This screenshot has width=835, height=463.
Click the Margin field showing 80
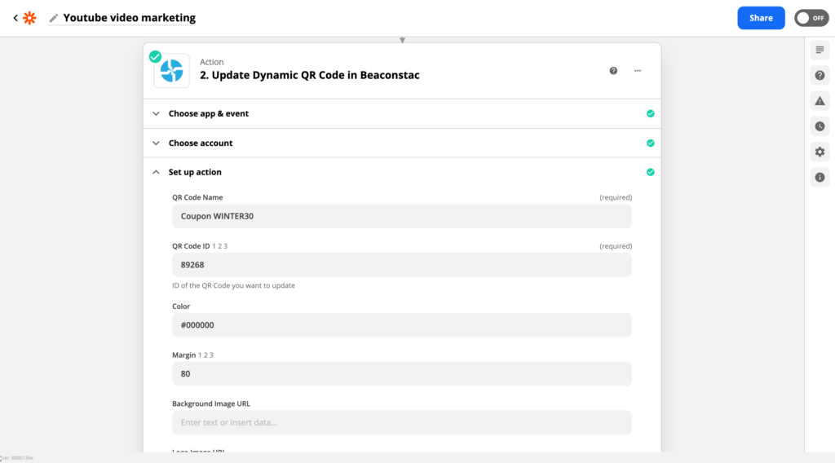click(x=401, y=373)
